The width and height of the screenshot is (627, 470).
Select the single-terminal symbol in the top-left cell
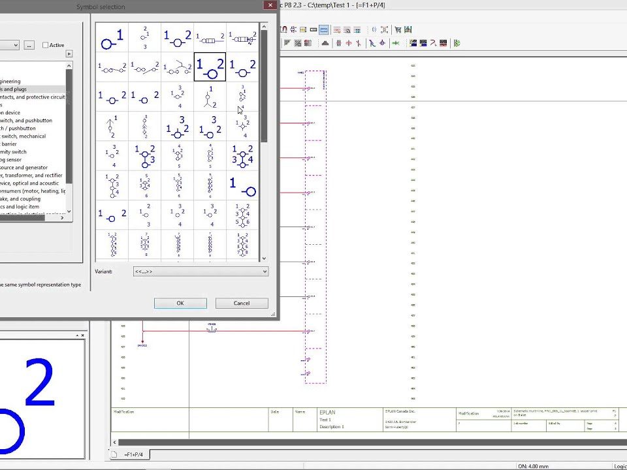click(x=112, y=38)
